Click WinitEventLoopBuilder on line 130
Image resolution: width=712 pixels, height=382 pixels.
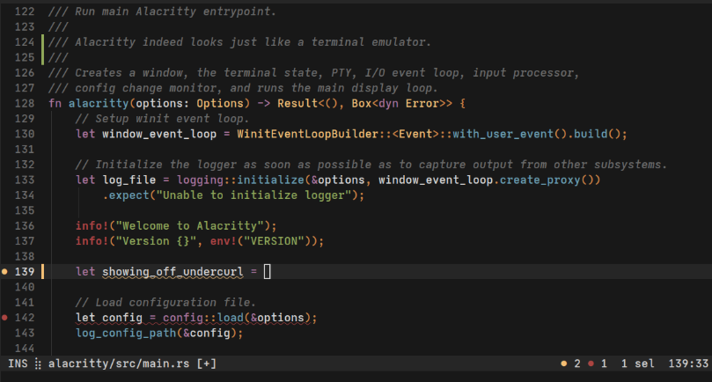point(307,134)
